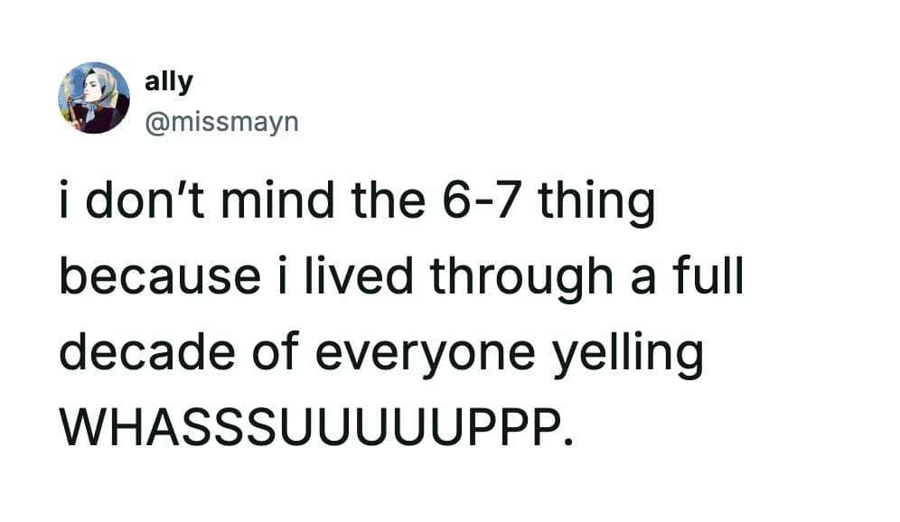Open the display name "ally"
The height and width of the screenshot is (522, 900).
[x=168, y=81]
